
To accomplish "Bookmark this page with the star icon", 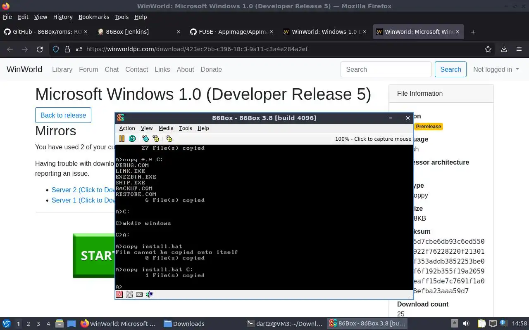I will [x=488, y=49].
